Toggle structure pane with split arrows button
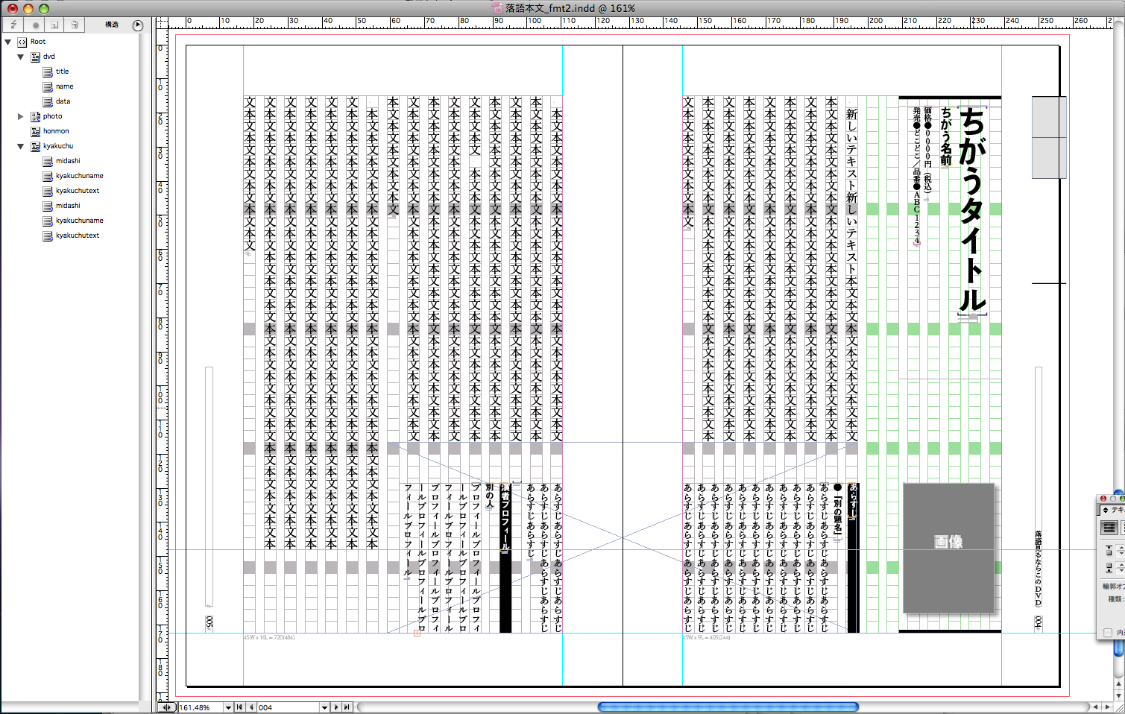 pos(167,707)
